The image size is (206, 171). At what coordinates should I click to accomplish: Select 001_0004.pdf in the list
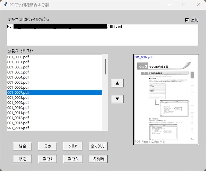[x=54, y=77]
